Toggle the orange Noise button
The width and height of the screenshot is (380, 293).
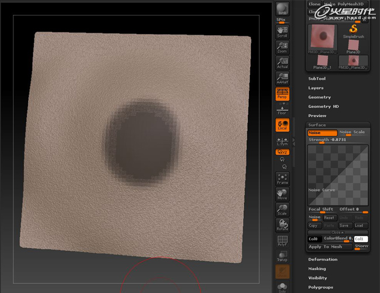pos(322,133)
